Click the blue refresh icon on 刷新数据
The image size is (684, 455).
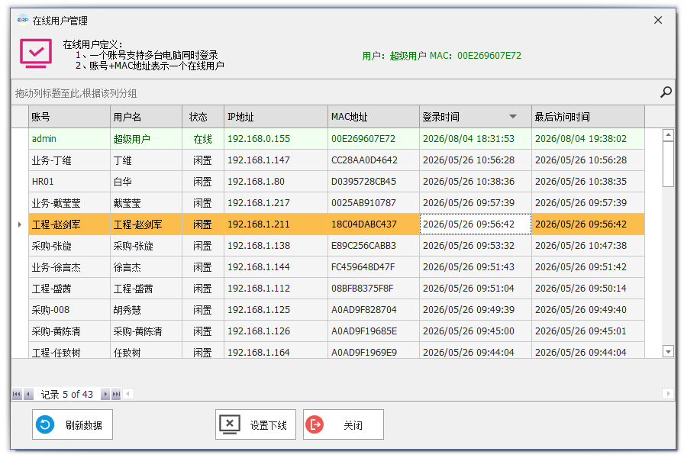pyautogui.click(x=45, y=424)
